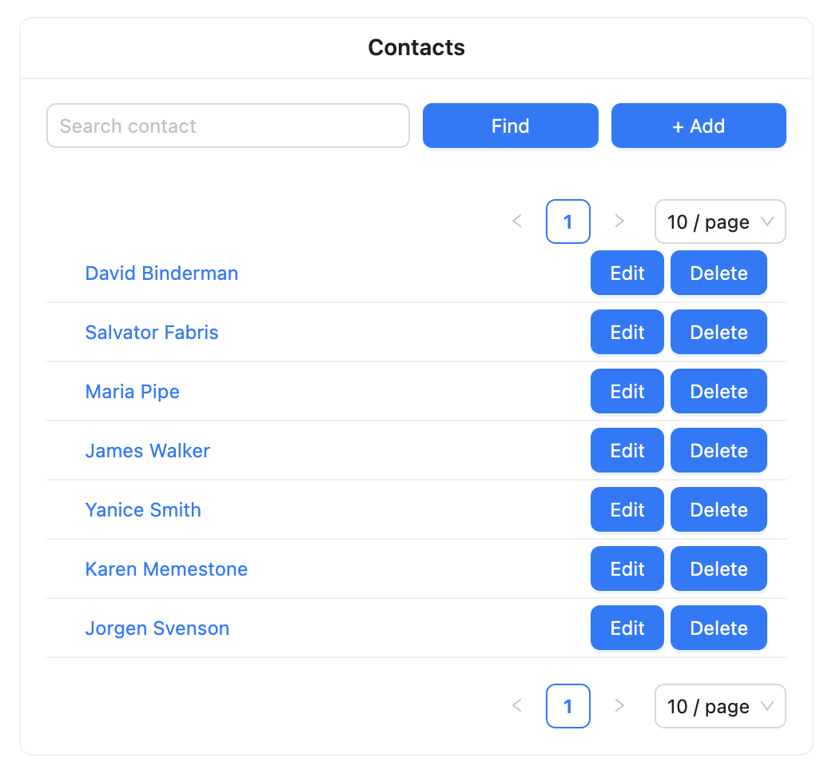This screenshot has height=774, width=828.
Task: Click the bottom next page arrow
Action: click(x=619, y=706)
